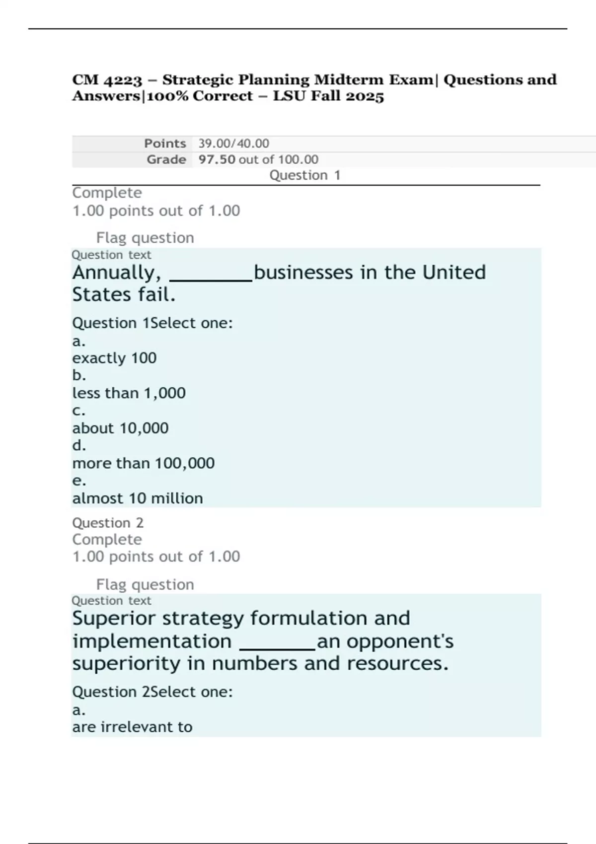Click the 'Points' row label
This screenshot has height=844, width=596.
[165, 143]
